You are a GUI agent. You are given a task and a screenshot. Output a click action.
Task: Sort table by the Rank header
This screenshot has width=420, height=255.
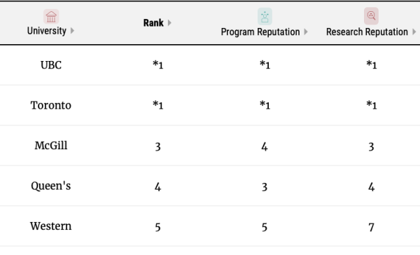coord(153,23)
